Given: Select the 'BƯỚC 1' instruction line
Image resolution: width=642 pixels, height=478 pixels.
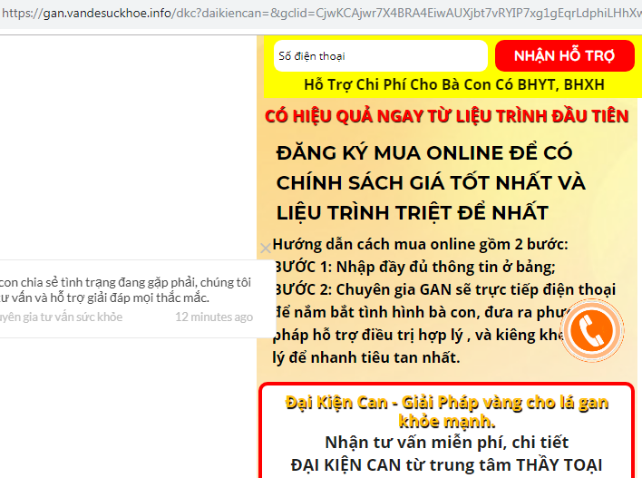Looking at the screenshot, I should click(413, 267).
